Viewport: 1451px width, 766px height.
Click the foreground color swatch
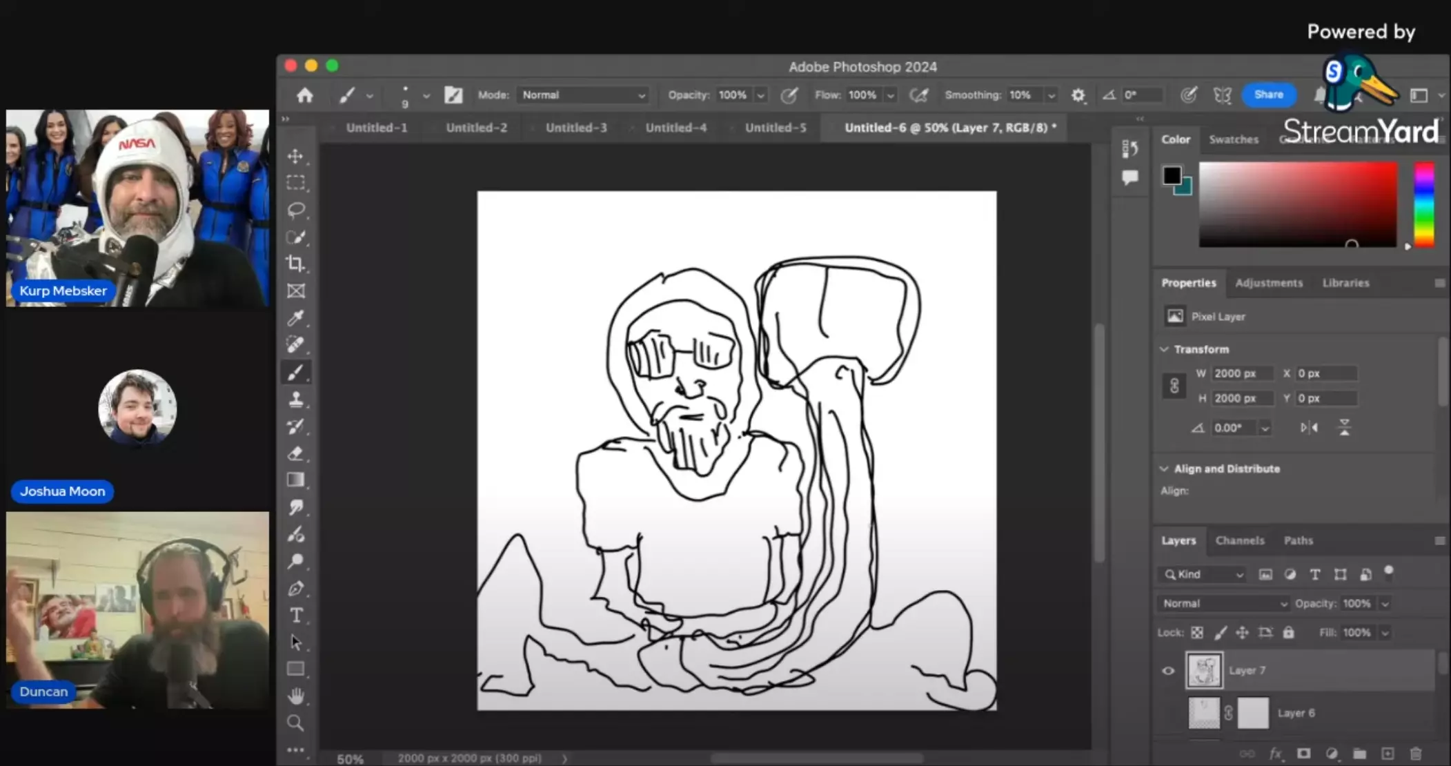(1172, 176)
